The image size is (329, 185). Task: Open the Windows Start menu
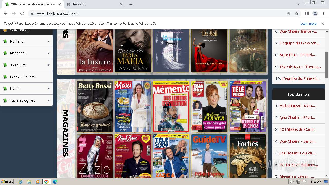tap(7, 181)
